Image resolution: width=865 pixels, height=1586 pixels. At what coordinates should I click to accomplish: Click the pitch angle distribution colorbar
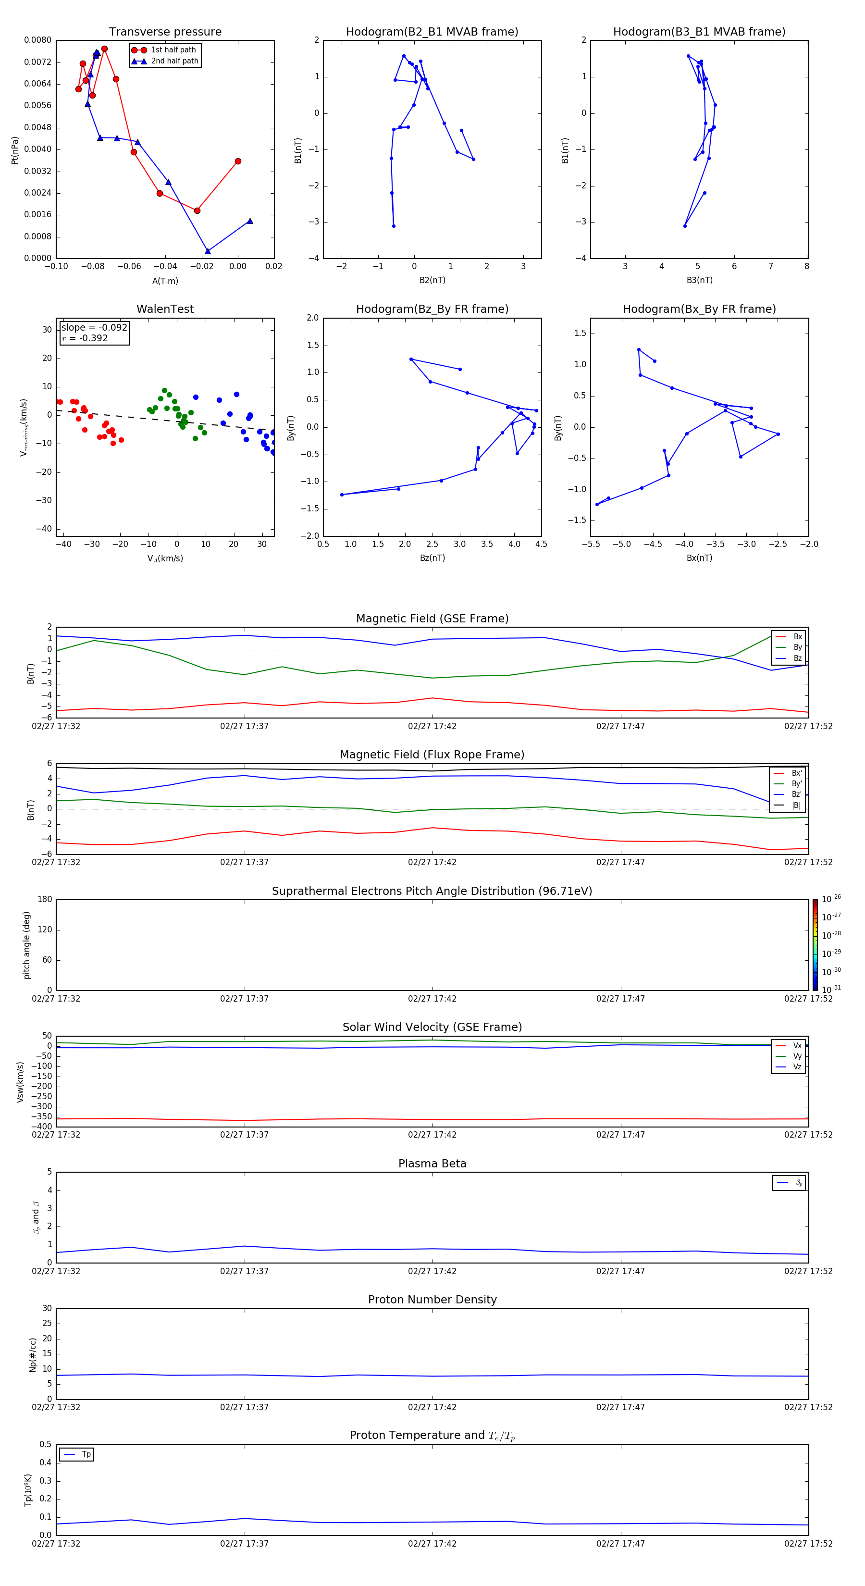815,945
